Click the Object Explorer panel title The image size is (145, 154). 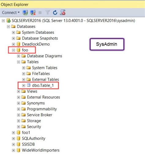pyautogui.click(x=15, y=5)
